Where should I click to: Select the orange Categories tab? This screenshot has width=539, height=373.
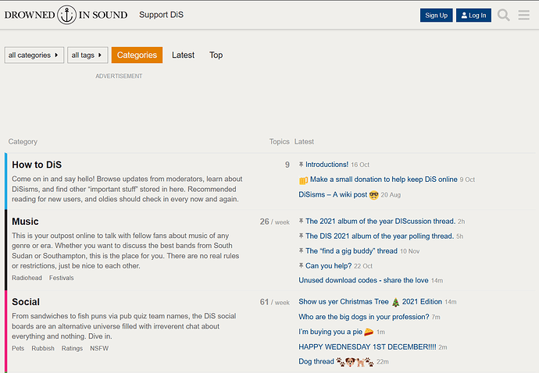click(x=137, y=55)
